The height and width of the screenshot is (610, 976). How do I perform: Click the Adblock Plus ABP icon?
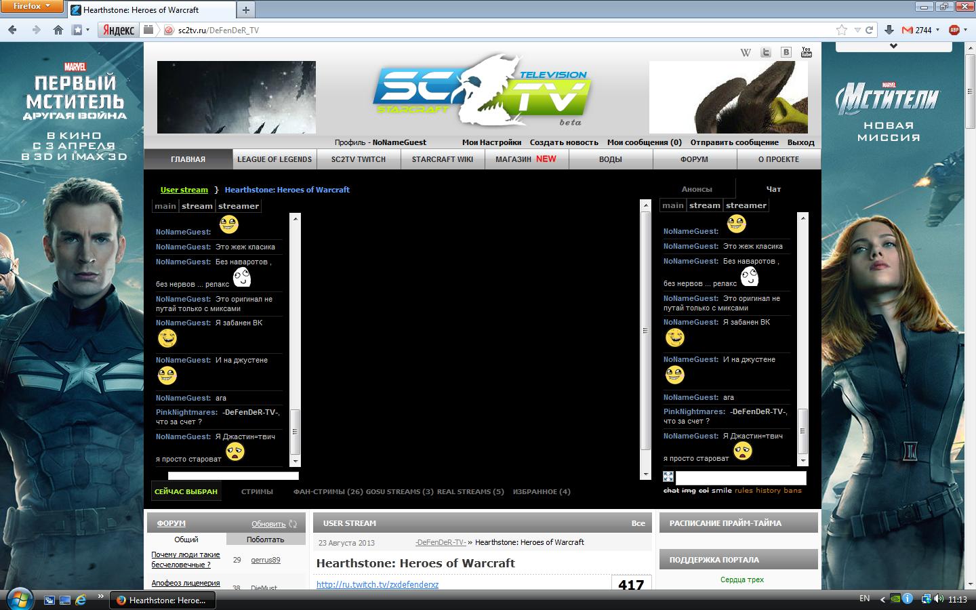954,30
